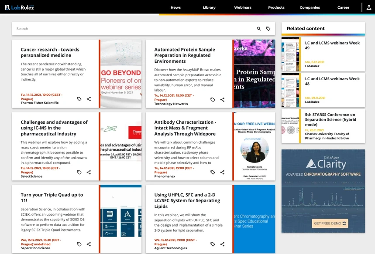The image size is (375, 254).
Task: Share the Turn your Triple Quad webinar
Action: click(89, 244)
